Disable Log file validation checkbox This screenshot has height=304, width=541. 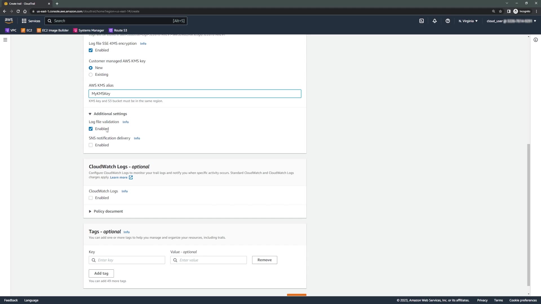pos(91,129)
